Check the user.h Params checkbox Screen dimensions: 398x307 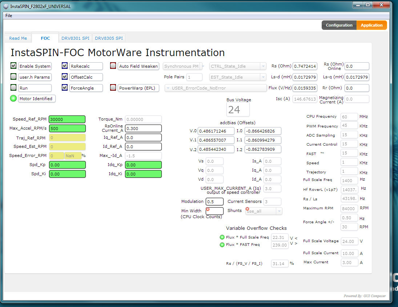(x=13, y=76)
